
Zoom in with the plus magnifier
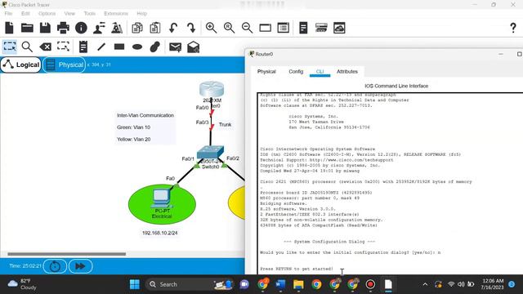(211, 28)
